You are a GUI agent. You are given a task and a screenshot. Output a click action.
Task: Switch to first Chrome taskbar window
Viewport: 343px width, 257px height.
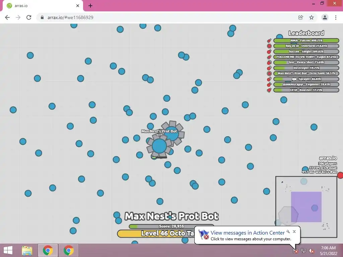click(x=48, y=250)
